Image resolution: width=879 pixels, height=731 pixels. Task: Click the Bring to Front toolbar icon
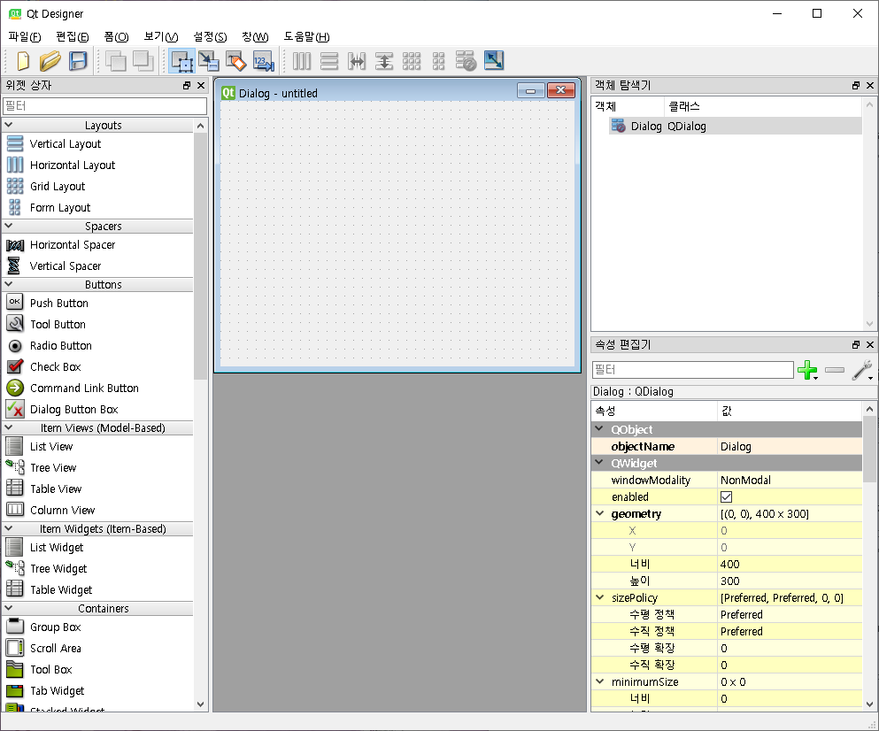click(x=143, y=60)
